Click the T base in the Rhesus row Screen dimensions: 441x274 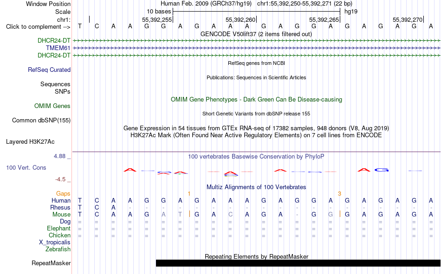(80, 207)
